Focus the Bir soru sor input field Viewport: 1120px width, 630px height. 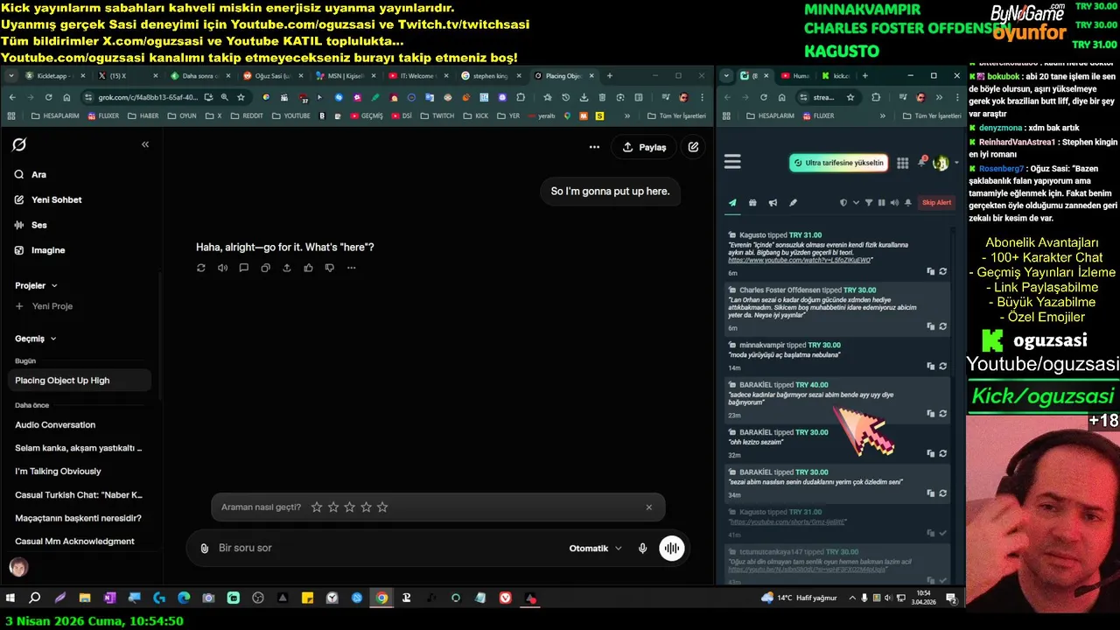385,548
